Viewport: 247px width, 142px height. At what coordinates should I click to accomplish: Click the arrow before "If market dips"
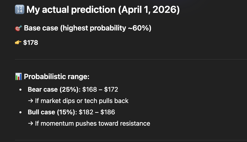click(30, 101)
